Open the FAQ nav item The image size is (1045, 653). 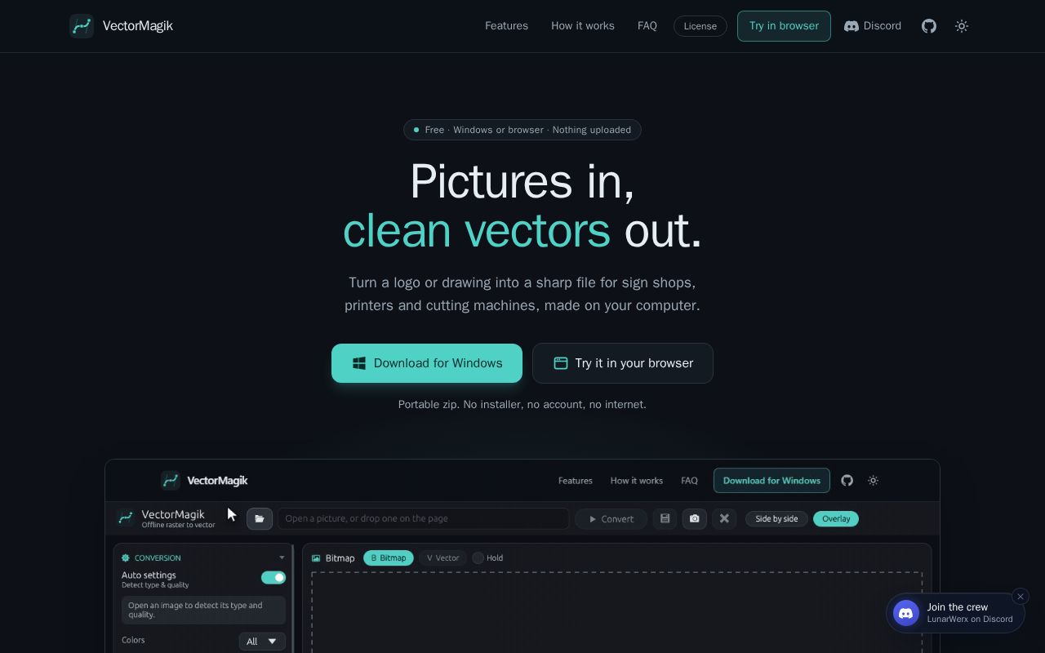[x=647, y=26]
